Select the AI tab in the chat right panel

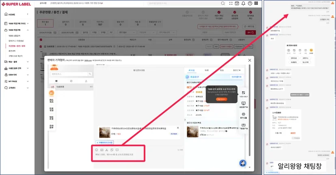(192, 70)
